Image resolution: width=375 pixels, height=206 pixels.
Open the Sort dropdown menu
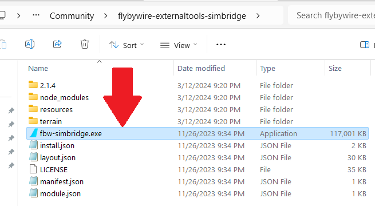[x=127, y=45]
